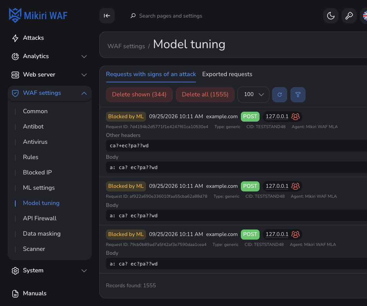Viewport: 367px width, 306px height.
Task: Click WAF settings breadcrumb link
Action: pos(126,46)
